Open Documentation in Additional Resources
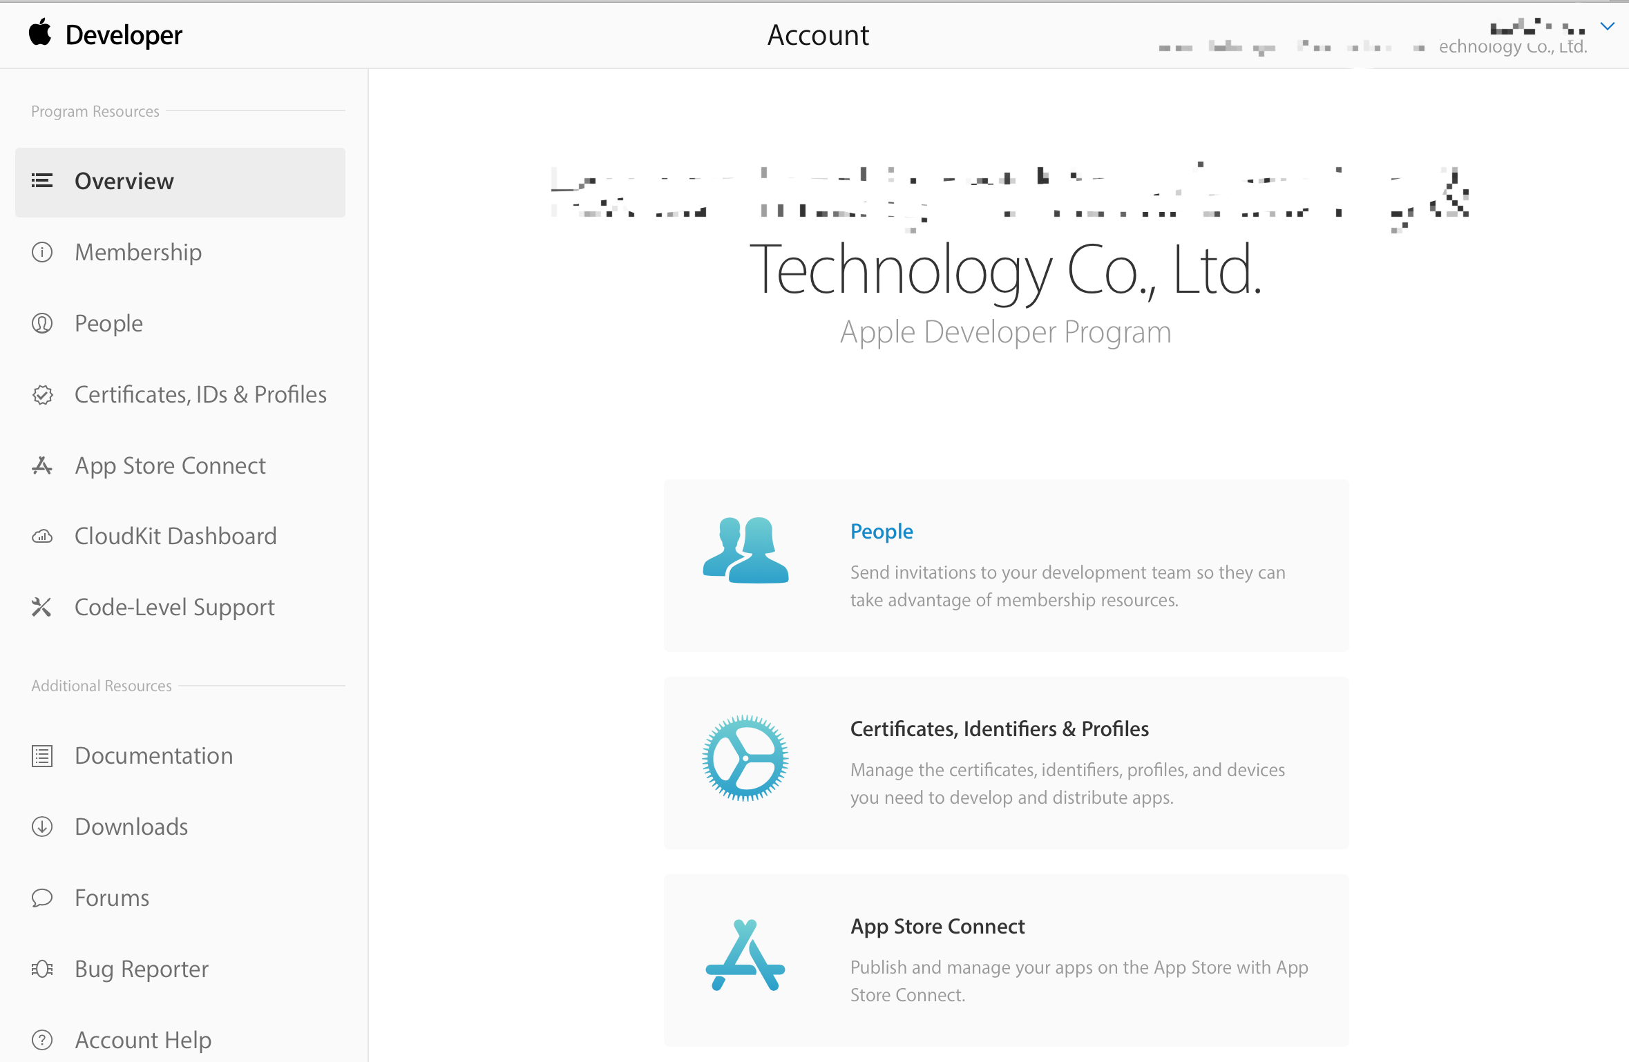1629x1062 pixels. pyautogui.click(x=154, y=755)
